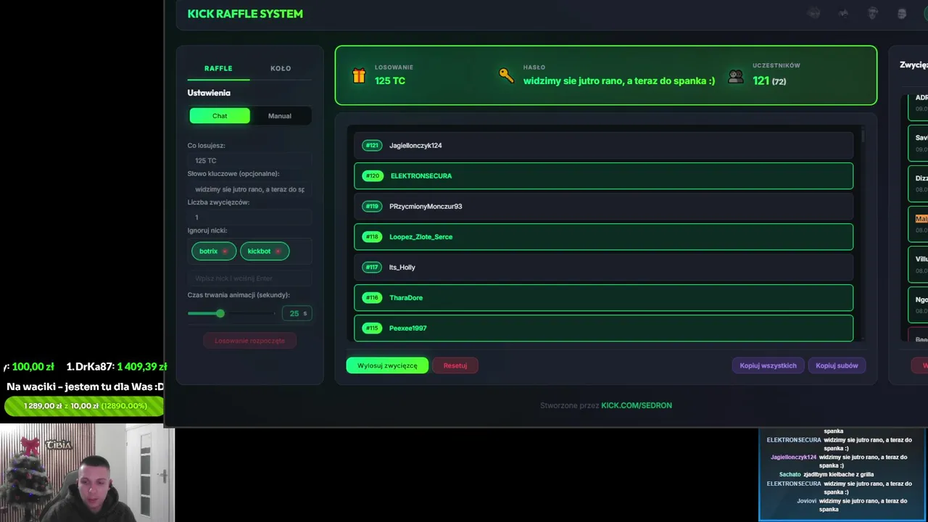
Task: Click the #118 number badge
Action: point(372,237)
